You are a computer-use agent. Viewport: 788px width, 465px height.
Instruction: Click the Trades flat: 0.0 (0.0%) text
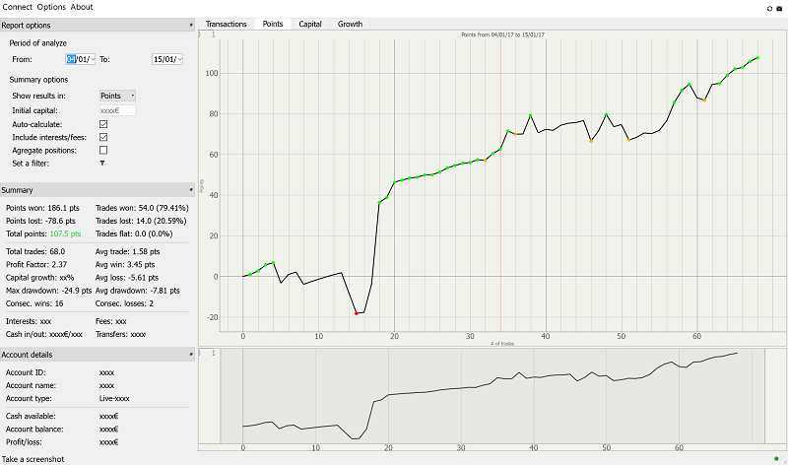tap(134, 233)
